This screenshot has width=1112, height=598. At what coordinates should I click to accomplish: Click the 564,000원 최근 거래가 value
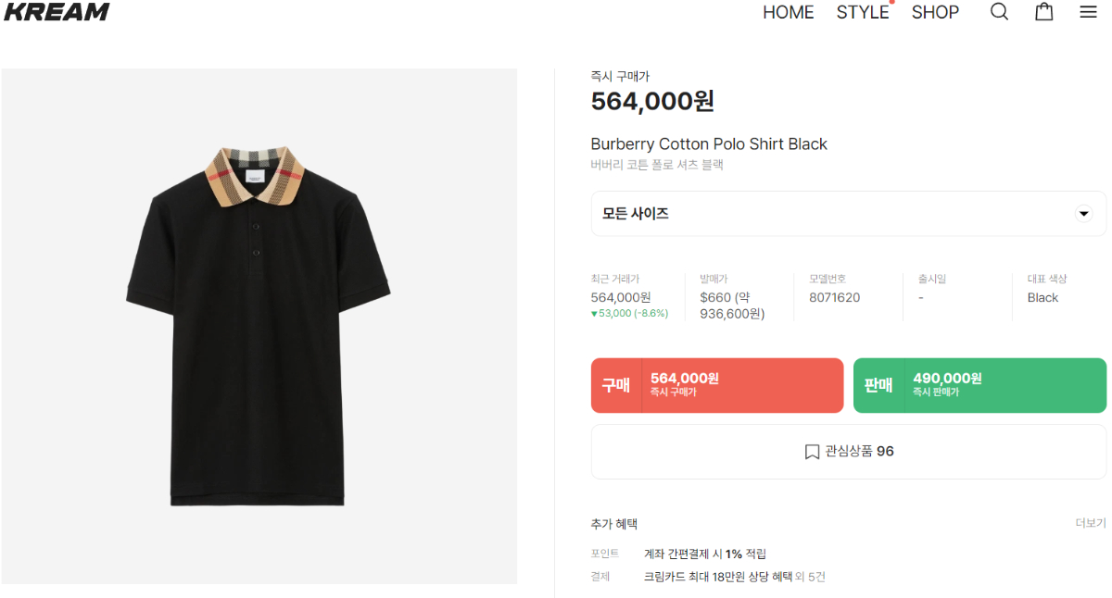(621, 297)
